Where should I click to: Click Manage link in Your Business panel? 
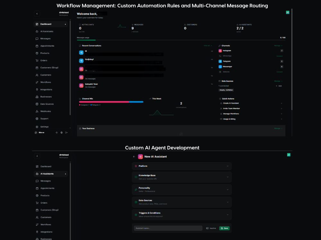pyautogui.click(x=278, y=129)
